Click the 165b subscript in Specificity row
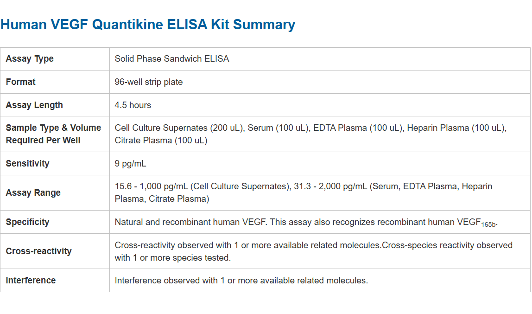 488,225
